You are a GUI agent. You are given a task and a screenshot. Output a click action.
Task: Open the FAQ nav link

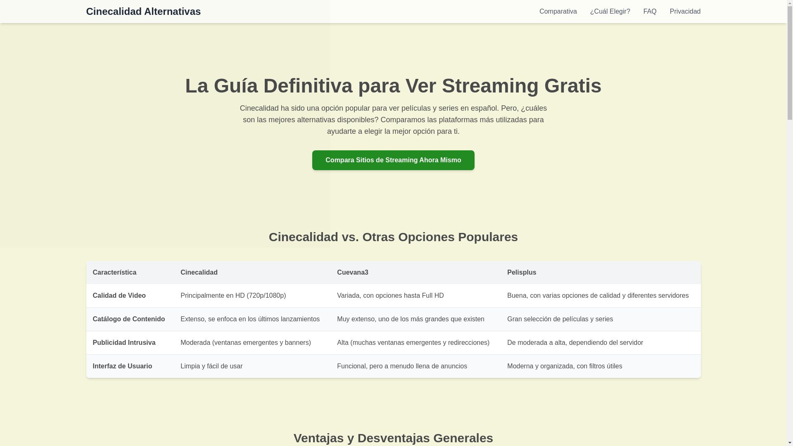[650, 12]
